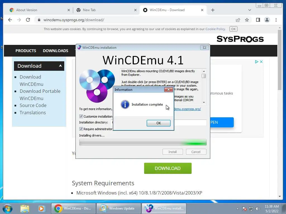Open the tab search dropdown chevron

tap(250, 10)
